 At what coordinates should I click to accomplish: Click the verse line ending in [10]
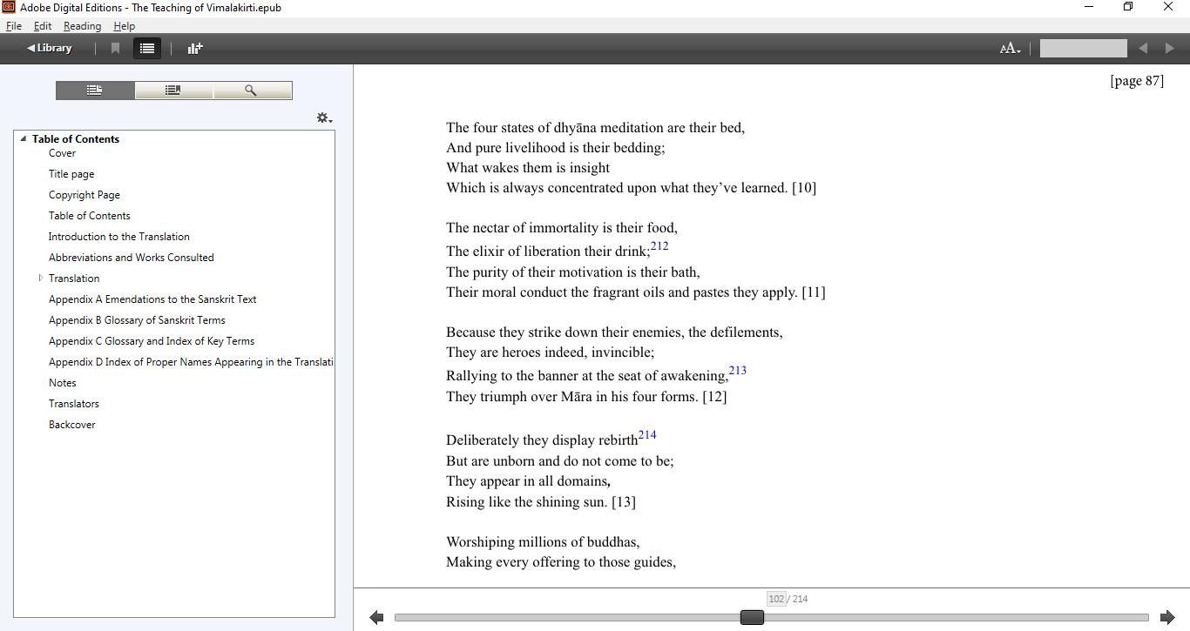(631, 188)
